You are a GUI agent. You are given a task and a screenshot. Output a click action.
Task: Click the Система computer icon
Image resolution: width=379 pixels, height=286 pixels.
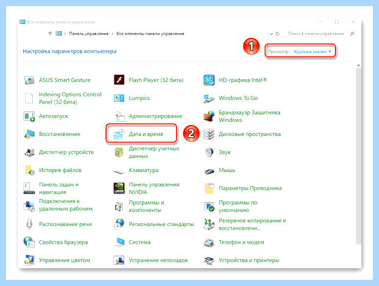[x=119, y=243]
